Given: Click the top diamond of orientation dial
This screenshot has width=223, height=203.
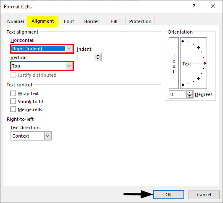Looking at the screenshot, I should click(183, 42).
